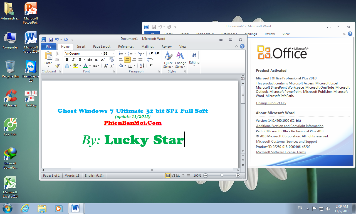Viewport: 356px width, 214px height.
Task: Click Words: 15 in status bar
Action: pos(72,176)
